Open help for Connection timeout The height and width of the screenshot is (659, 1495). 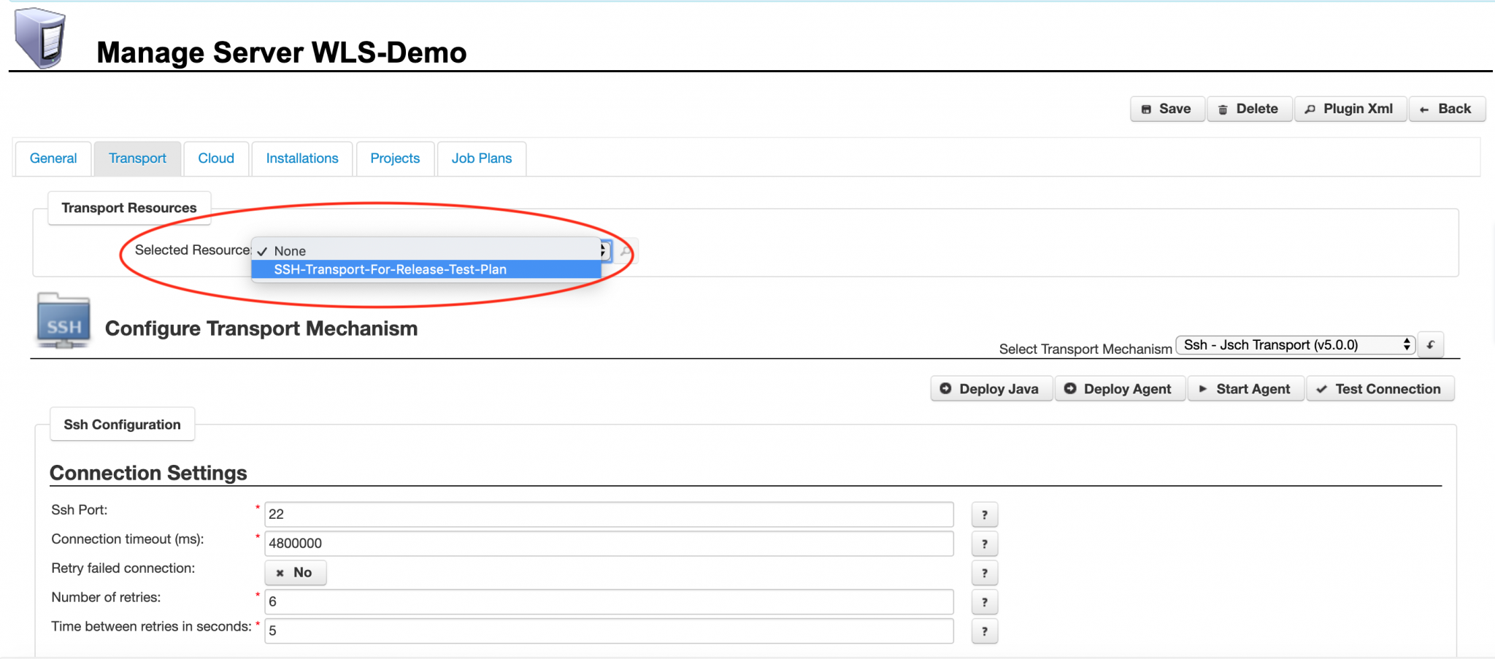(985, 544)
